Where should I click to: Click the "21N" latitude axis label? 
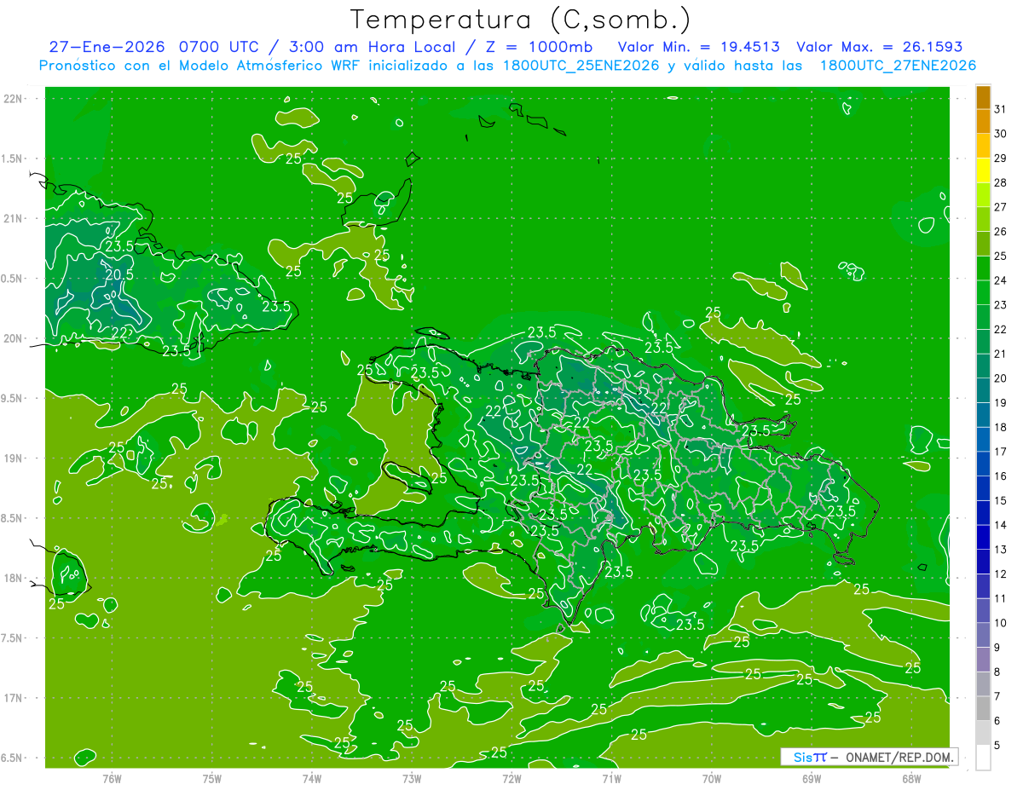tap(13, 218)
